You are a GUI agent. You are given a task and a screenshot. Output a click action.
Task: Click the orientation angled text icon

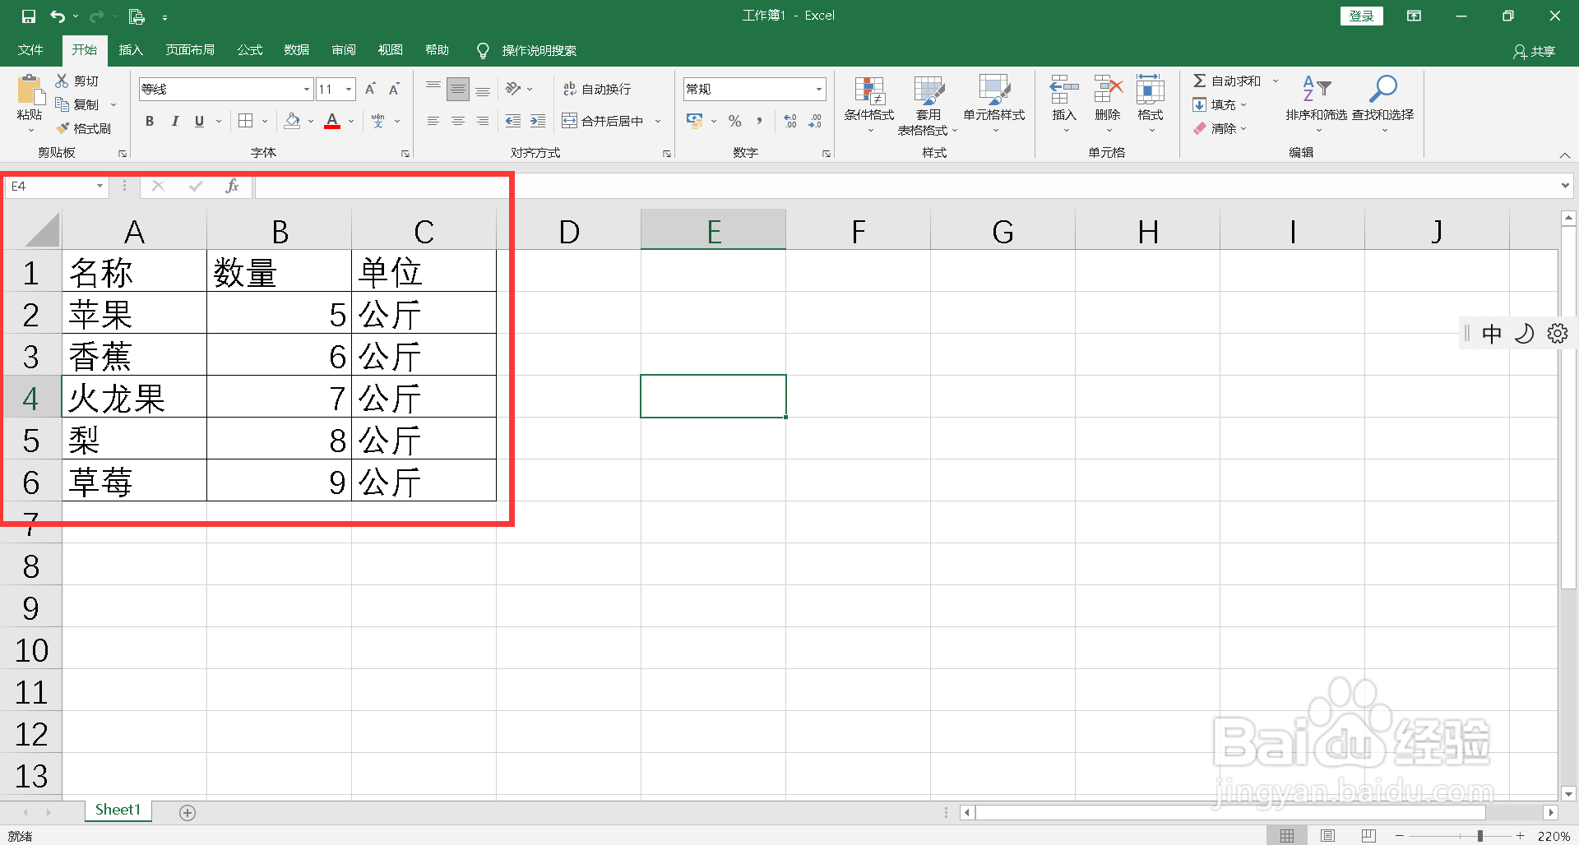tap(513, 88)
